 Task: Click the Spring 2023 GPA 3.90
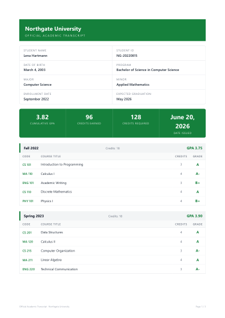click(194, 216)
